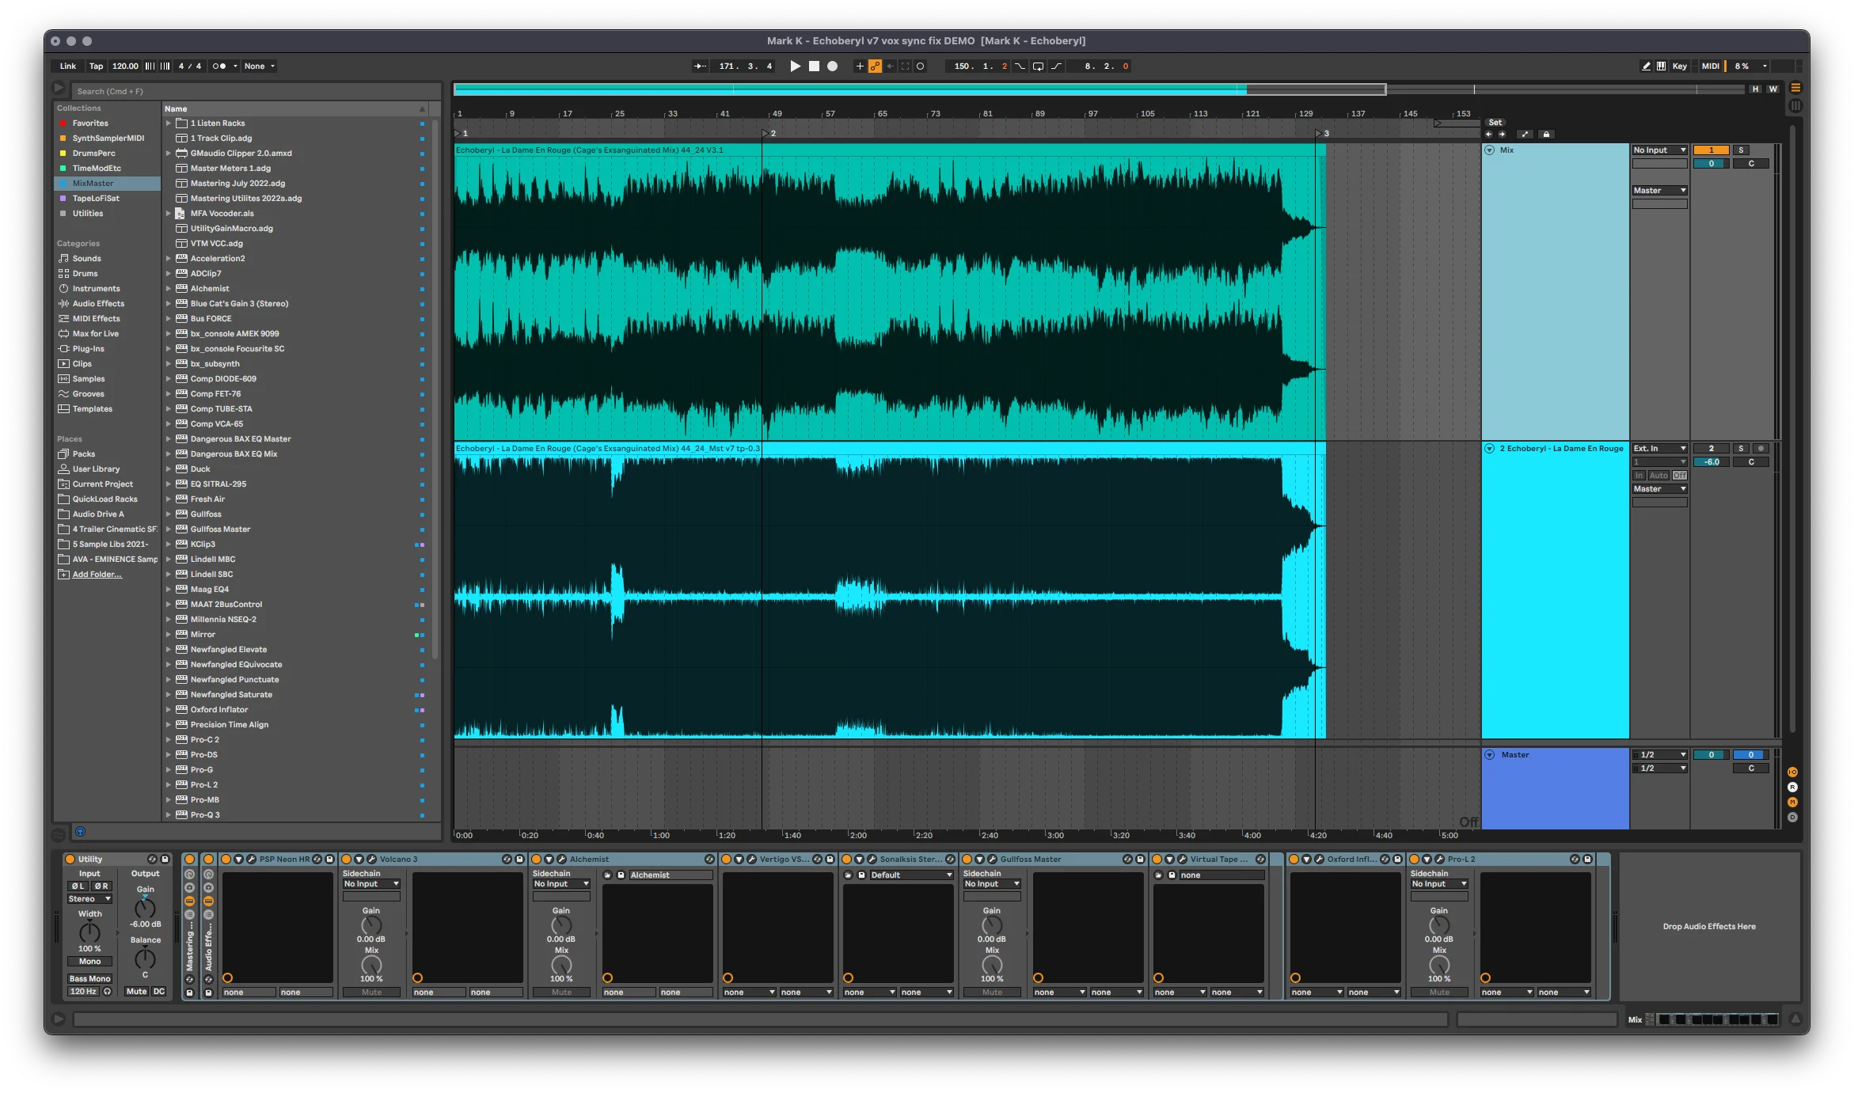Expand the 1 Listen Racks folder

coord(169,123)
